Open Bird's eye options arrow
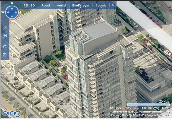The height and width of the screenshot is (119, 172). (x=80, y=8)
